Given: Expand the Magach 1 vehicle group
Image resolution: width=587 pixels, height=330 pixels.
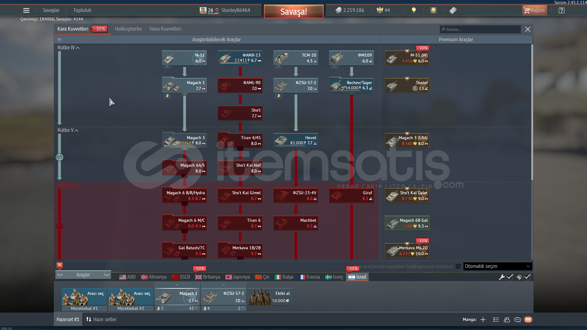Looking at the screenshot, I should coord(184,94).
